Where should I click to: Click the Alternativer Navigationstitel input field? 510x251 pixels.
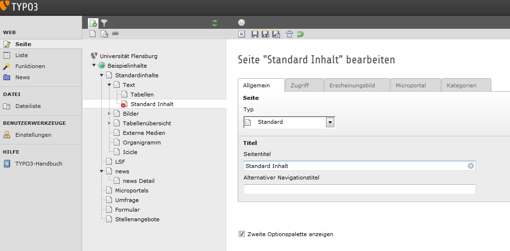[359, 189]
